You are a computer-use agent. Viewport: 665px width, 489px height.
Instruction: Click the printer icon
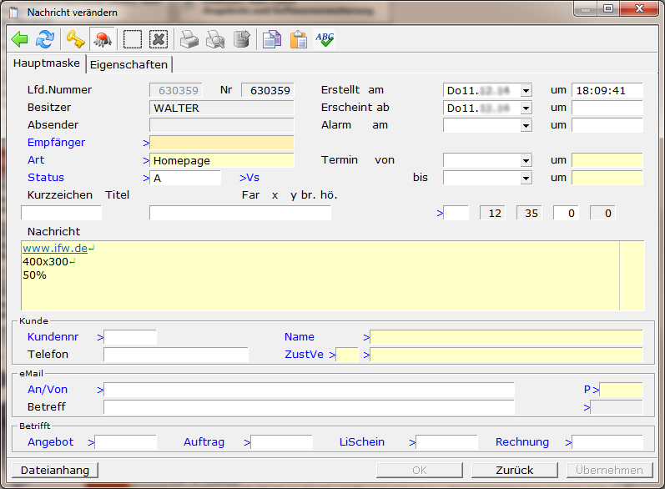click(190, 39)
